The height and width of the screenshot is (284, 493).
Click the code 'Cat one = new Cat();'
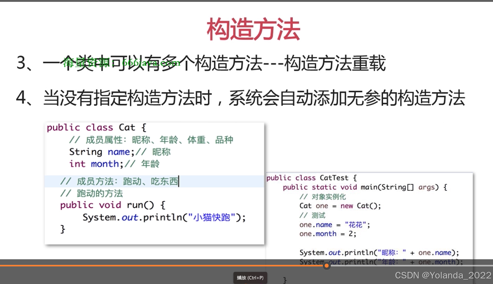(x=340, y=206)
